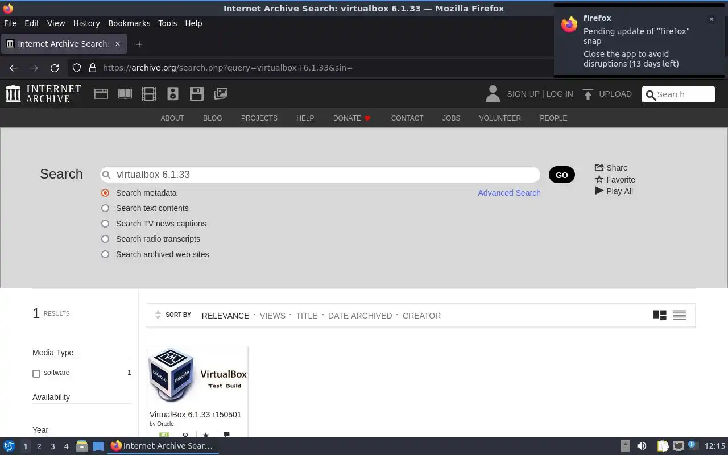This screenshot has height=455, width=728.
Task: Open the VirtualBox 6.1.33 r150501 title
Action: click(x=195, y=415)
